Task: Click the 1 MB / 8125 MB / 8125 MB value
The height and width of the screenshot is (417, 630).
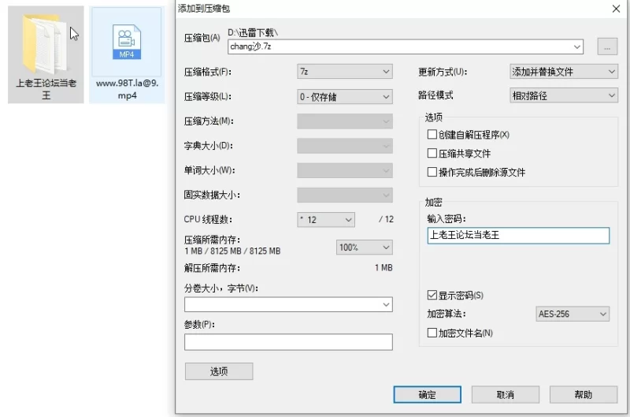Action: pyautogui.click(x=232, y=251)
